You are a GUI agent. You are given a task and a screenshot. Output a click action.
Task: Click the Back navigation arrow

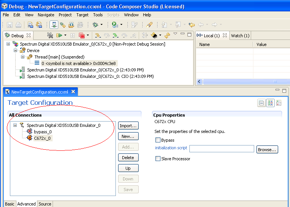point(201,25)
